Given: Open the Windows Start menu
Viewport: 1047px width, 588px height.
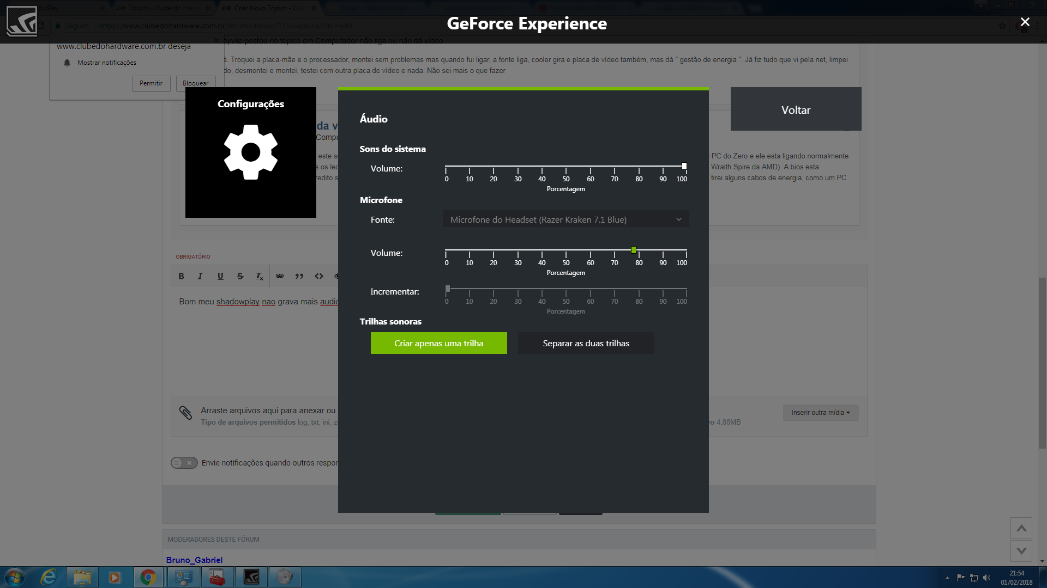Looking at the screenshot, I should tap(15, 577).
